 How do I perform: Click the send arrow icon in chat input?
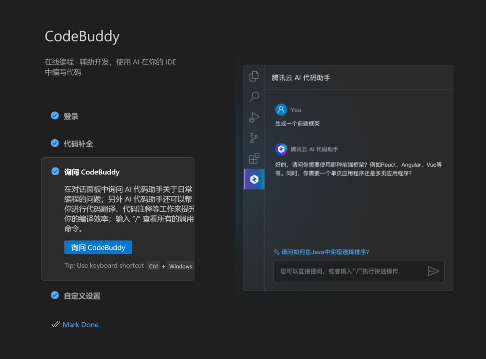[433, 271]
